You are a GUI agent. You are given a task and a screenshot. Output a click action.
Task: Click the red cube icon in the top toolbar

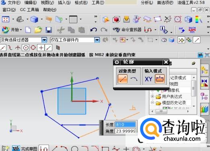pyautogui.click(x=116, y=19)
